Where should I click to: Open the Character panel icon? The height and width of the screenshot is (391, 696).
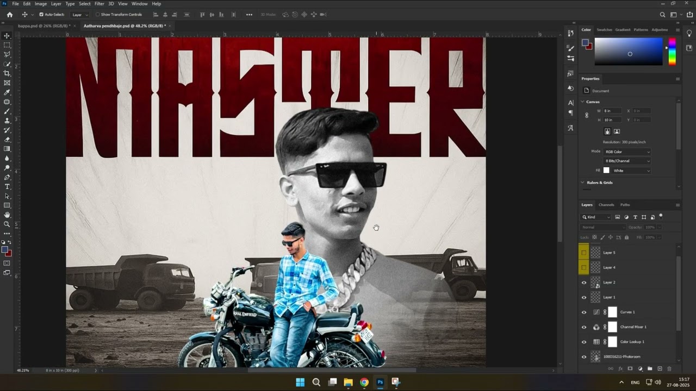click(x=570, y=103)
